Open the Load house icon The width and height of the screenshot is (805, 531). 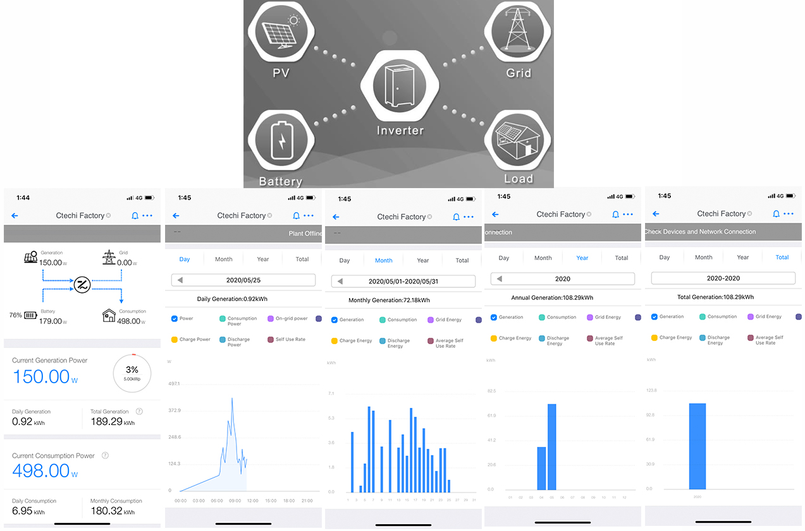coord(518,140)
